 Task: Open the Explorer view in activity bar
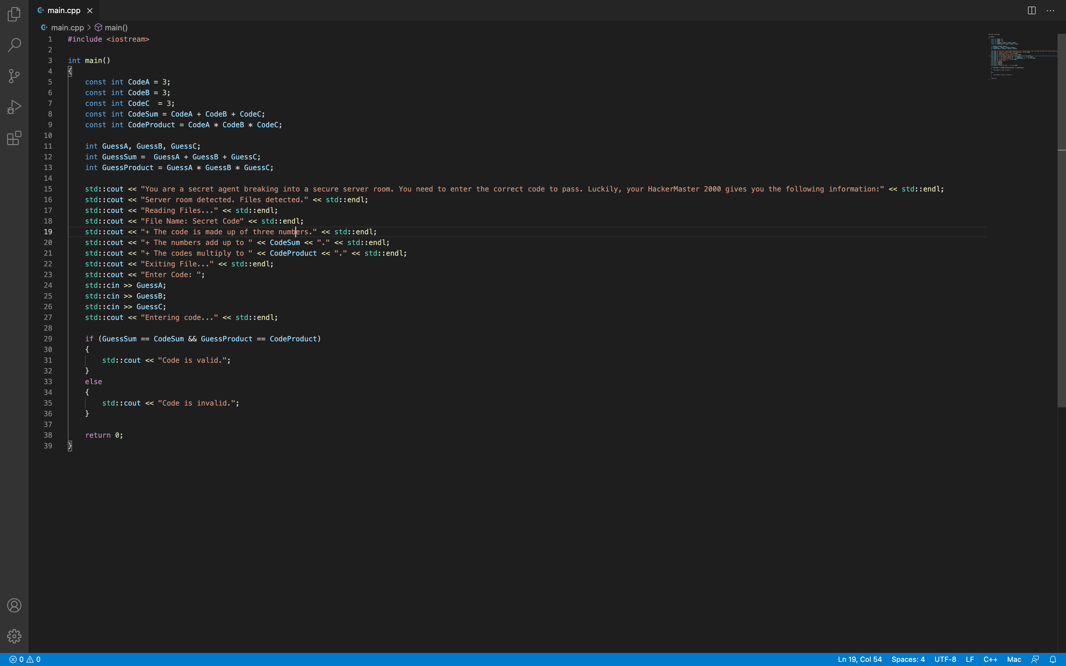(x=14, y=14)
